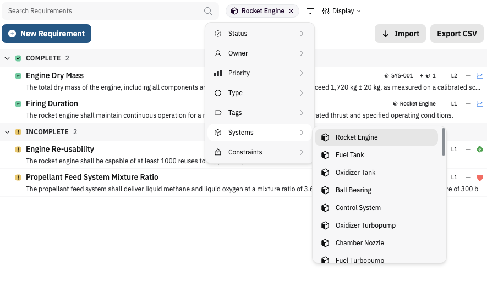This screenshot has height=298, width=487.
Task: Click the Tags row chevron arrow
Action: click(302, 113)
